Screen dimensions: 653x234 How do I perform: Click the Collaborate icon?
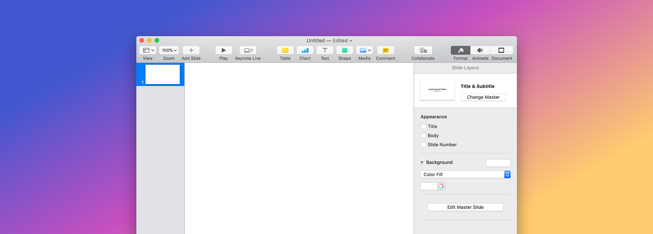pyautogui.click(x=423, y=50)
